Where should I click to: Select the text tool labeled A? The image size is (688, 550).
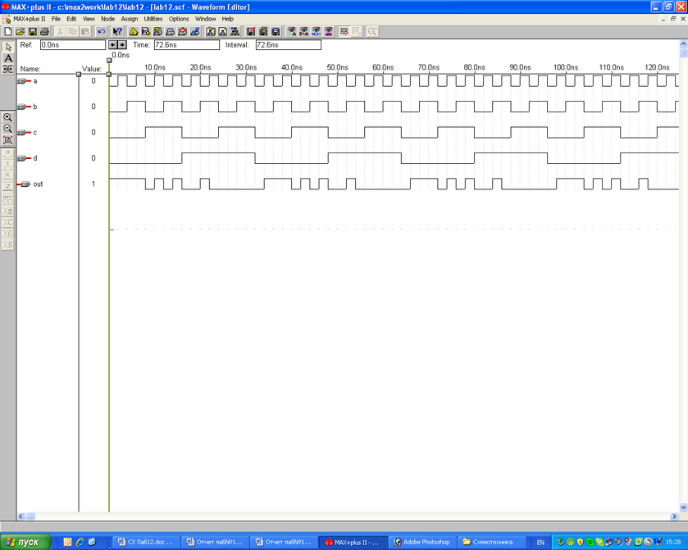pyautogui.click(x=8, y=58)
